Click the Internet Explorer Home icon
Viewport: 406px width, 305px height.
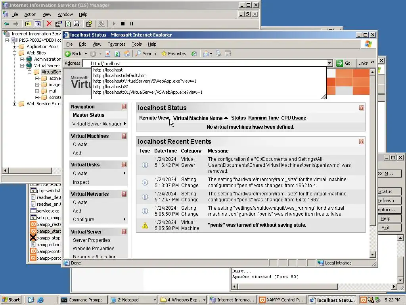(127, 54)
